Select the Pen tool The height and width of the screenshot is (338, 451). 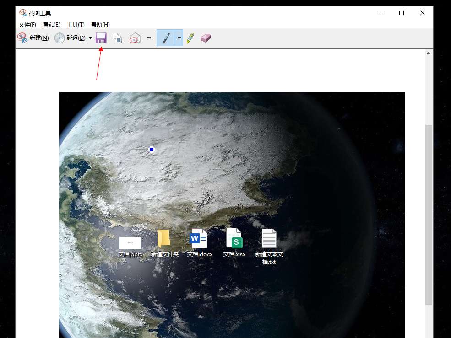[166, 38]
